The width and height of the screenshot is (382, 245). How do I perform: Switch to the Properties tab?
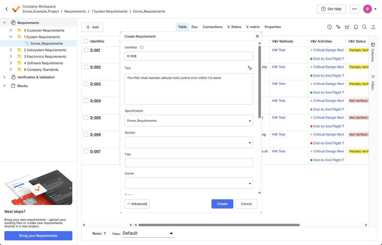point(273,27)
